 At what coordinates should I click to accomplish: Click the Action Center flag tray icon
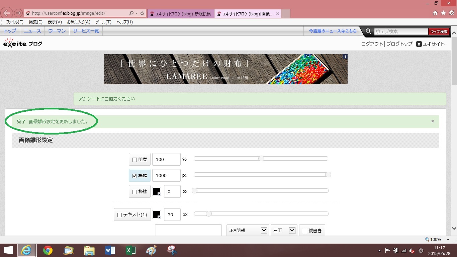pos(388,250)
